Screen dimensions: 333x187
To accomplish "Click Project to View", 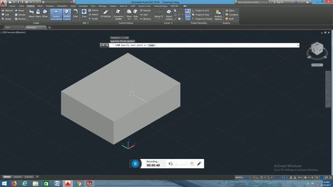I will coord(201,15).
